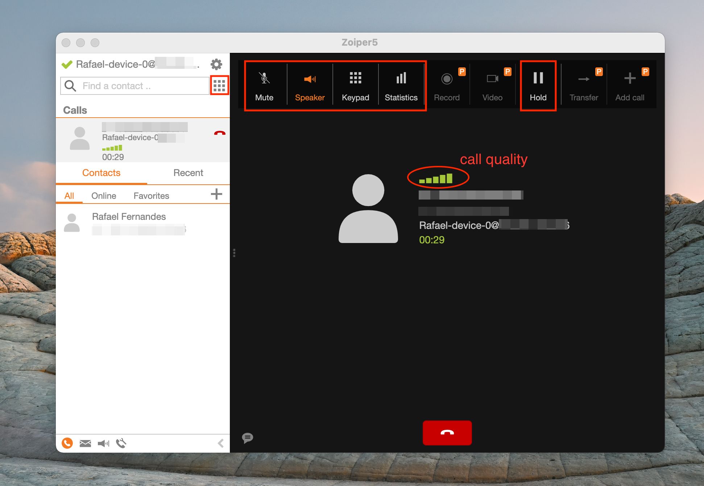Mute the microphone during the call
Screen dimensions: 704x486
coord(264,85)
